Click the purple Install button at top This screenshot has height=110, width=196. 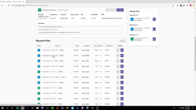120,10
